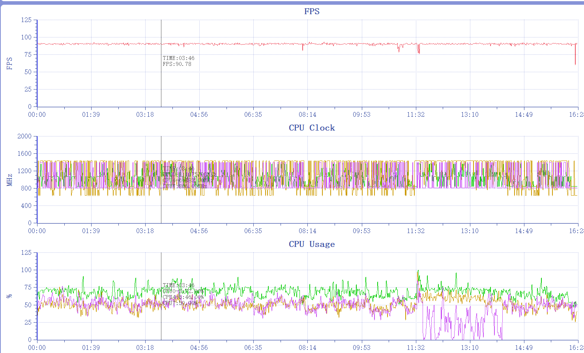Click 06:35 time label under CPU Clock chart
The image size is (584, 353).
(x=253, y=231)
